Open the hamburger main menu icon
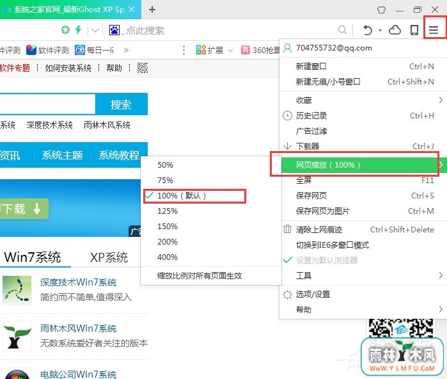The image size is (447, 379). coord(434,29)
